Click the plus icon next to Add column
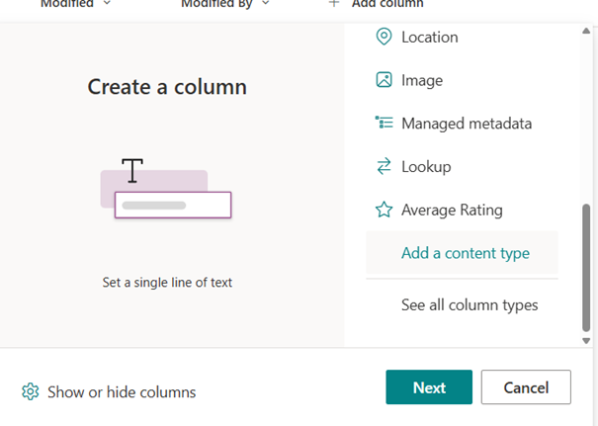The image size is (598, 426). tap(334, 4)
